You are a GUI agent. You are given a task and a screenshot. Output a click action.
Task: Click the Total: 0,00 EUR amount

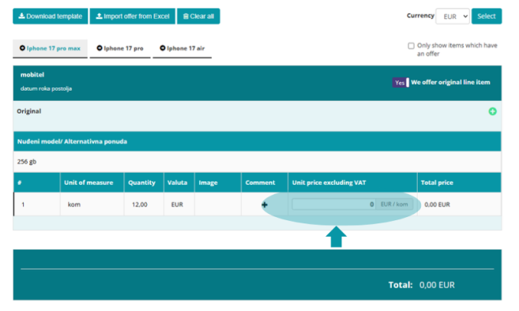(437, 285)
